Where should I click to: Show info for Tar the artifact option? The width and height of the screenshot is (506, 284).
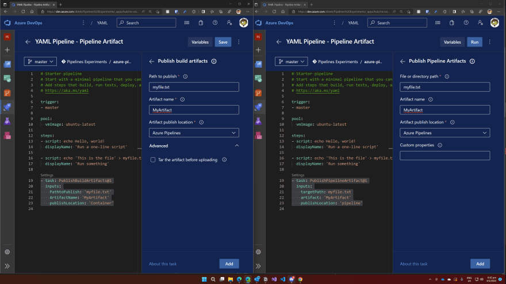pos(224,159)
